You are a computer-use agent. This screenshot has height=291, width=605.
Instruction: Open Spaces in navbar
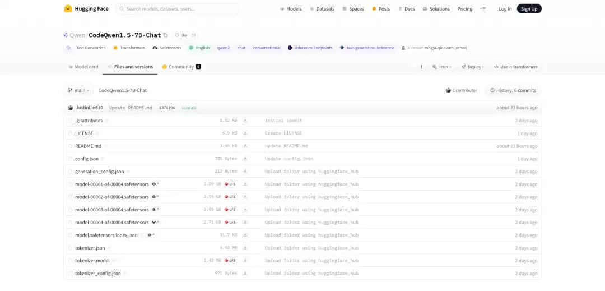pos(353,9)
